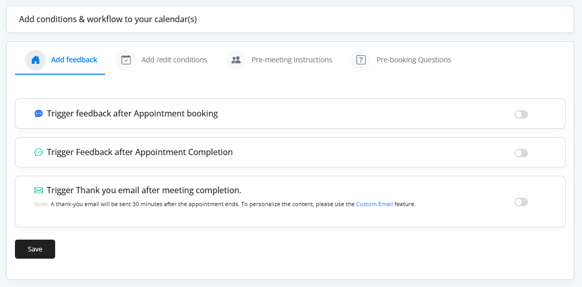Click the blue chat bubble icon for booking feedback
Image resolution: width=582 pixels, height=287 pixels.
coord(39,113)
